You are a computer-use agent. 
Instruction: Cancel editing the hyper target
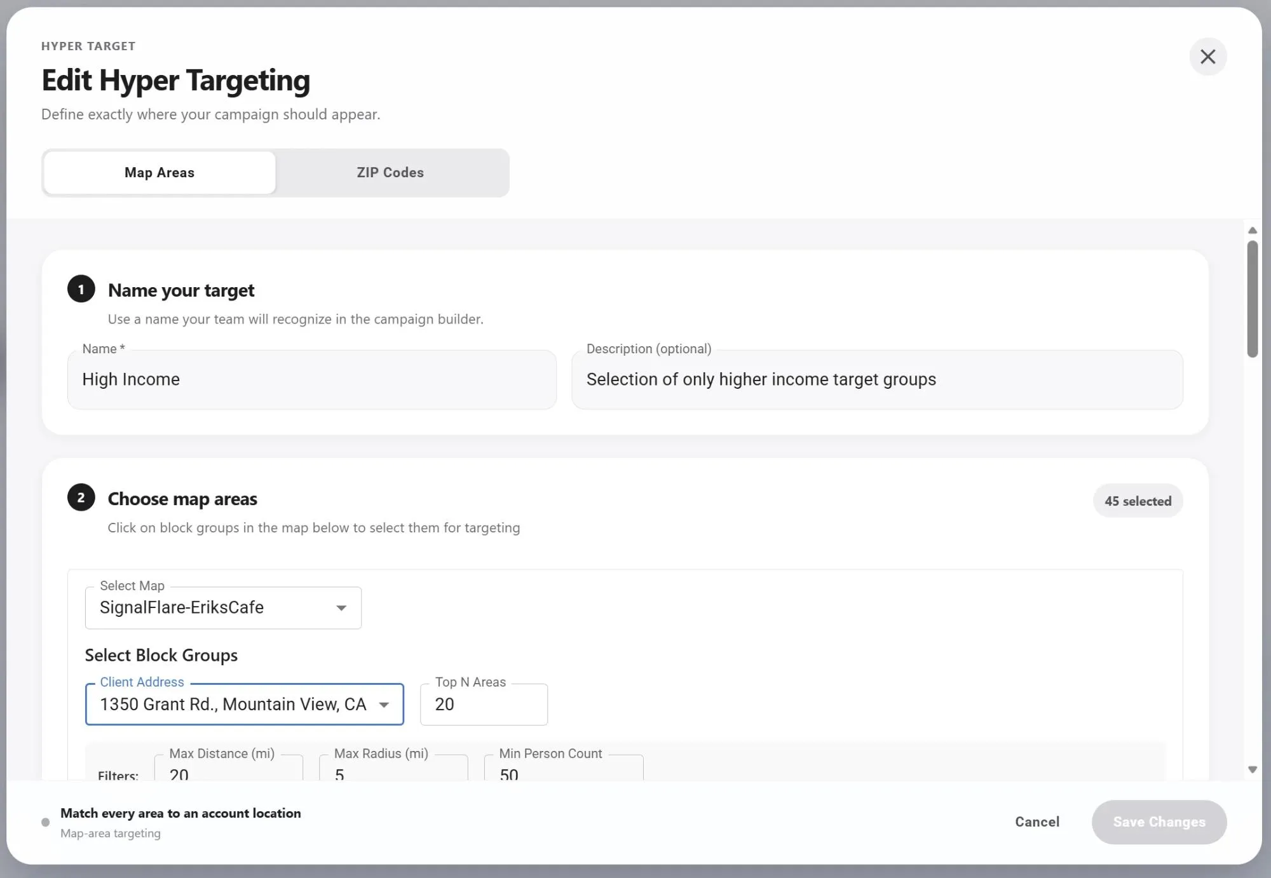pyautogui.click(x=1037, y=822)
